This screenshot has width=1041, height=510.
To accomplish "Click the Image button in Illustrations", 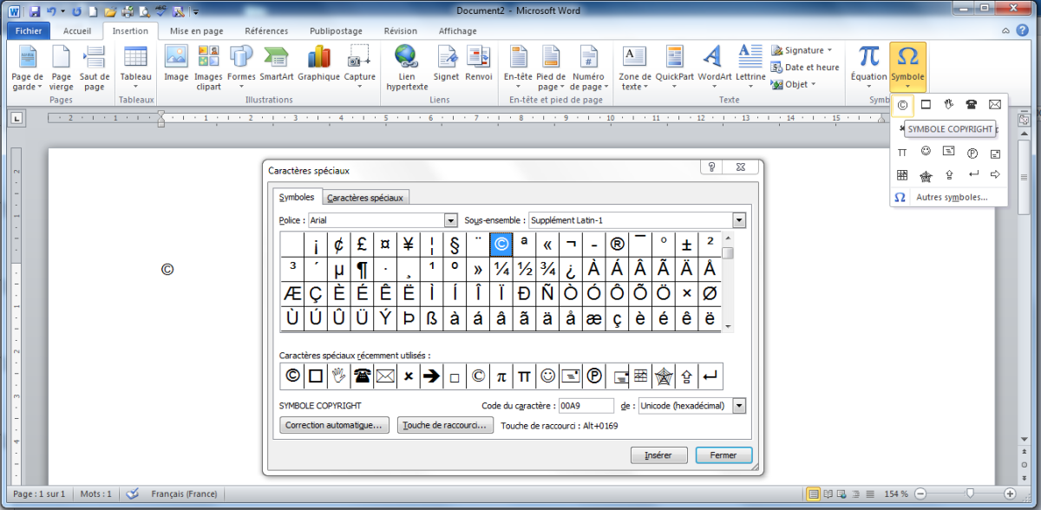I will (176, 62).
